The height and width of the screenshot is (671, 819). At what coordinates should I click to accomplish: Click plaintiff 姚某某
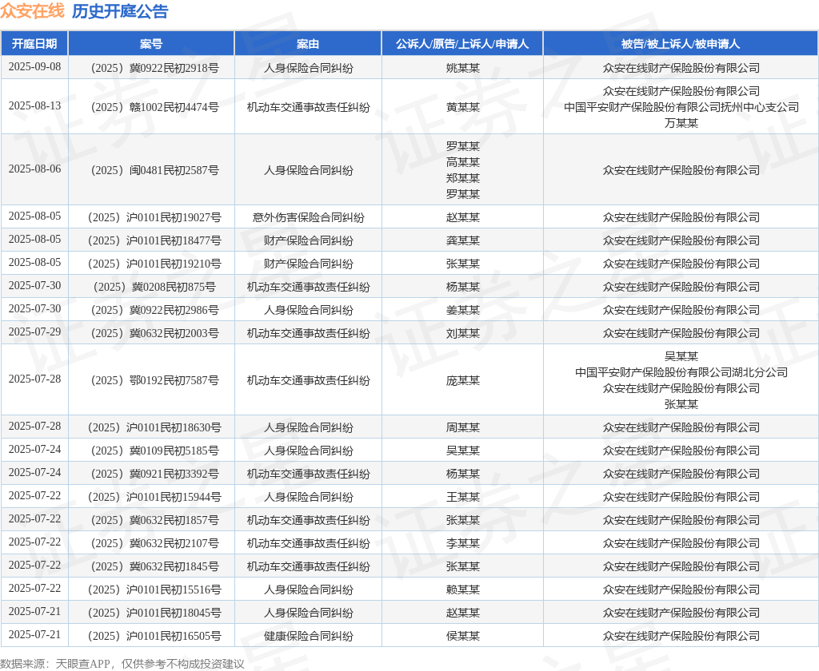pyautogui.click(x=463, y=68)
